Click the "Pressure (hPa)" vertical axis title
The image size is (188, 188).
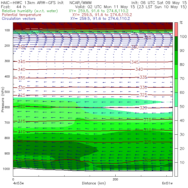point(3,100)
